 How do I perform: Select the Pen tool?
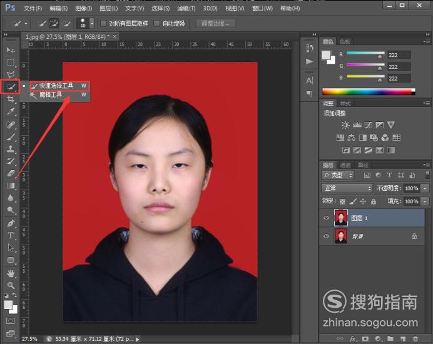point(11,223)
